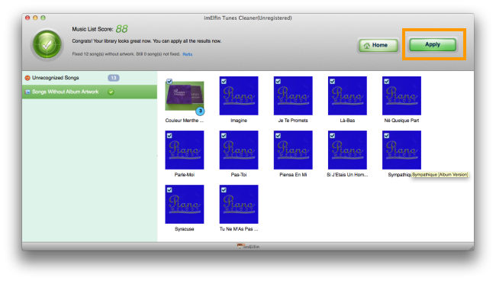Uncheck the Né Quelque Part checkbox
This screenshot has width=496, height=281.
click(387, 82)
